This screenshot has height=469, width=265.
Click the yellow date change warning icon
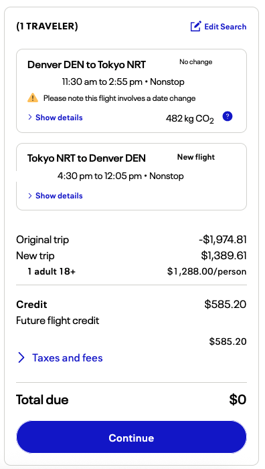click(x=33, y=98)
